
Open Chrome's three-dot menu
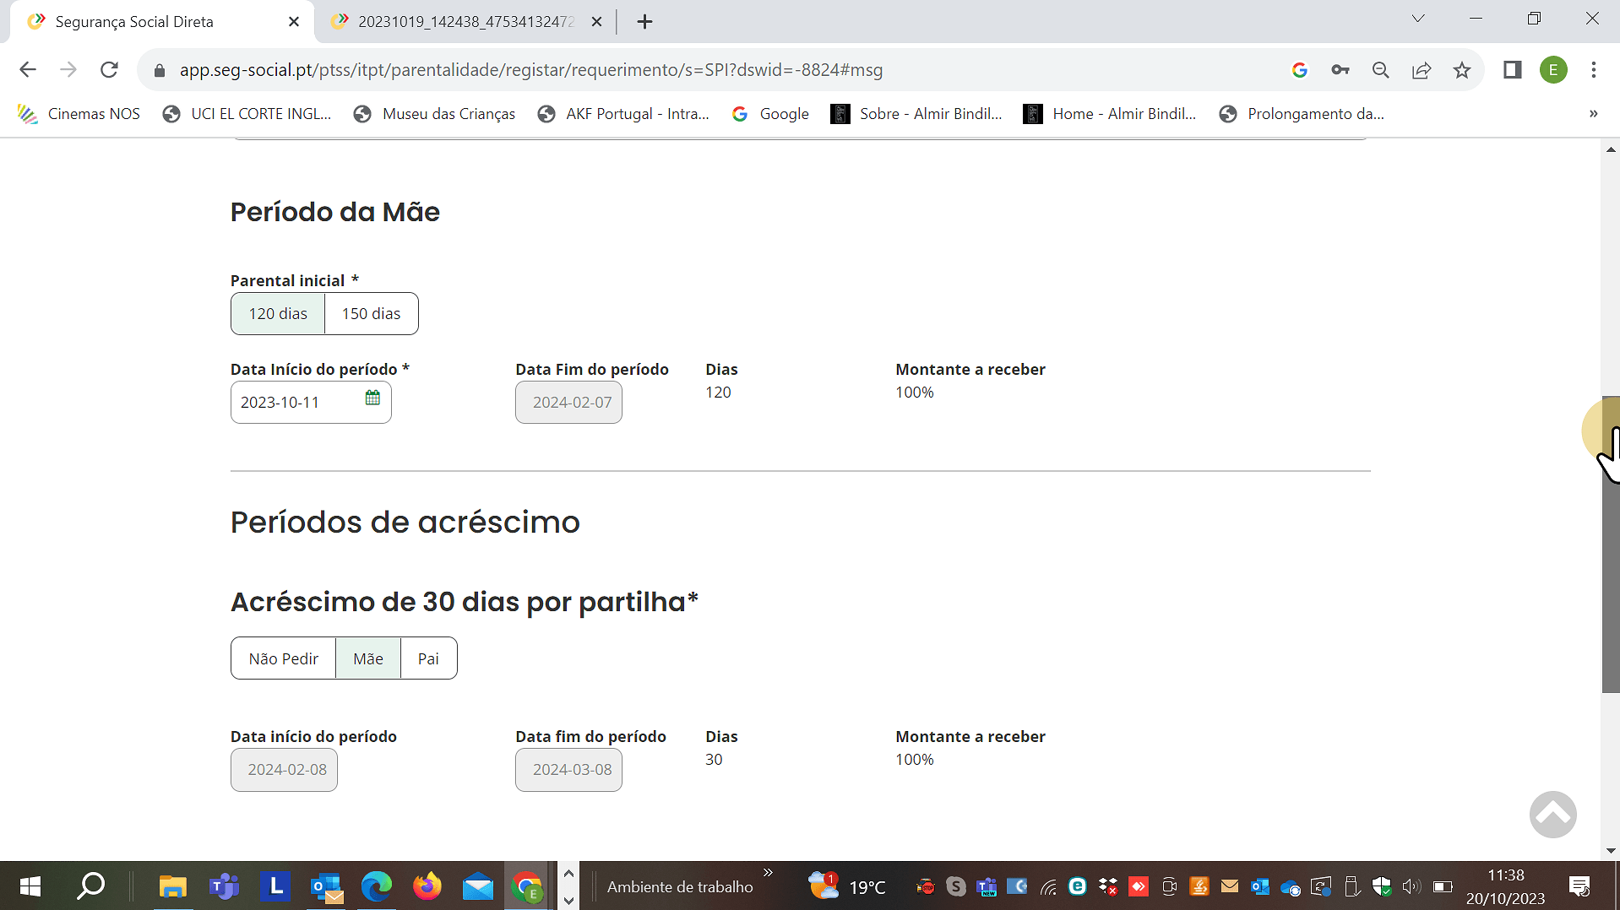[1594, 70]
